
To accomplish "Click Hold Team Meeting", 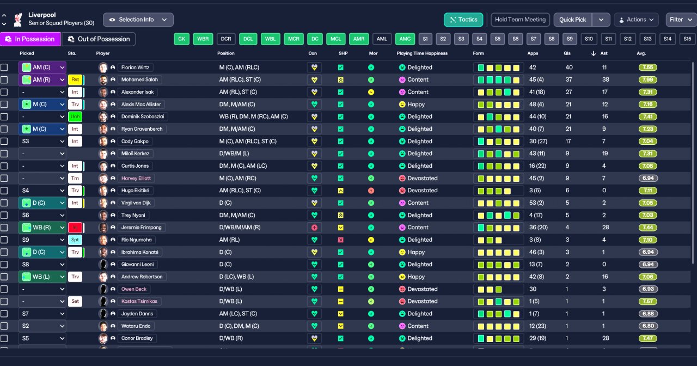I will [x=520, y=20].
